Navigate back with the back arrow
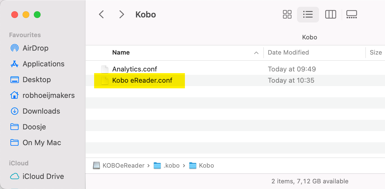The image size is (385, 189). click(101, 14)
